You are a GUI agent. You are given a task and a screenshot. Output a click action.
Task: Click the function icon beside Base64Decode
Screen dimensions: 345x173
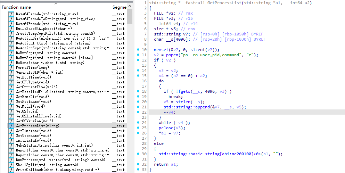pyautogui.click(x=11, y=14)
